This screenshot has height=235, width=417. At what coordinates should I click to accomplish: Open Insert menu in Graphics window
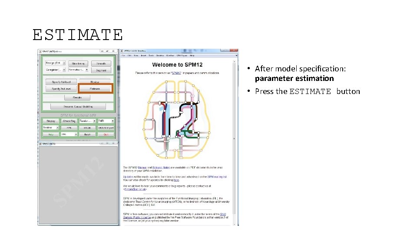pos(144,56)
